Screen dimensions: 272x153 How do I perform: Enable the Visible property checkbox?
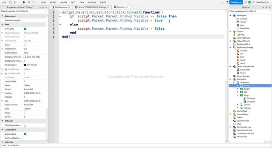pos(25,113)
